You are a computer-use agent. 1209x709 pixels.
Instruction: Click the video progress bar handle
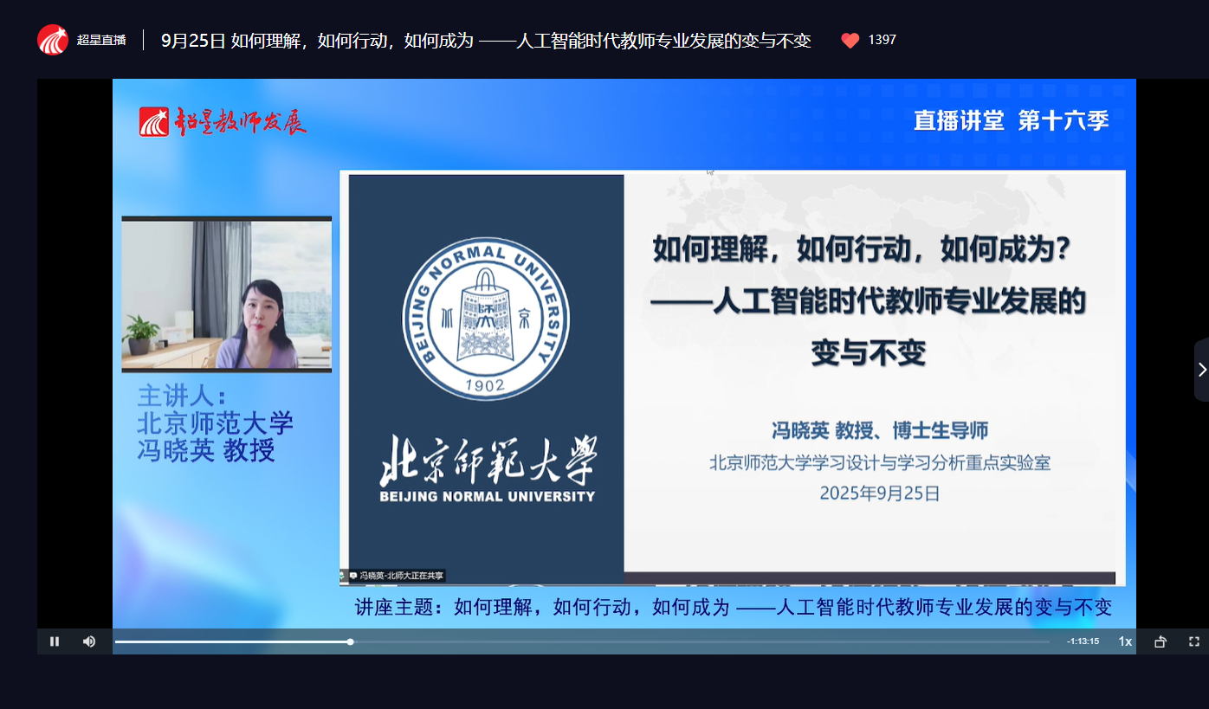click(350, 641)
